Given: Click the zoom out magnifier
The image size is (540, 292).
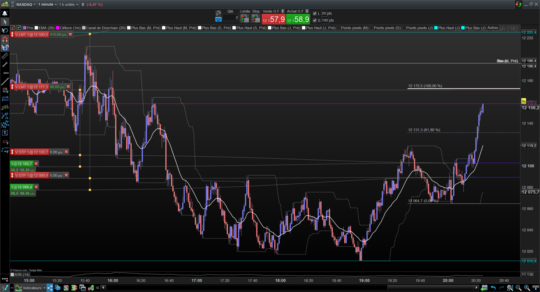Looking at the screenshot, I should [518, 288].
